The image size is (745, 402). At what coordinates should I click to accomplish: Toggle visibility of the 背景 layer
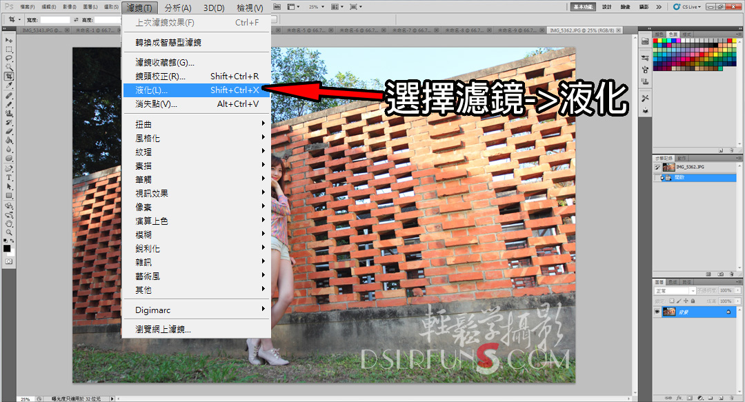coord(657,312)
